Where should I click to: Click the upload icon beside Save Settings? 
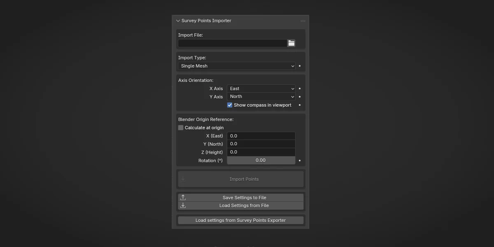pyautogui.click(x=183, y=197)
